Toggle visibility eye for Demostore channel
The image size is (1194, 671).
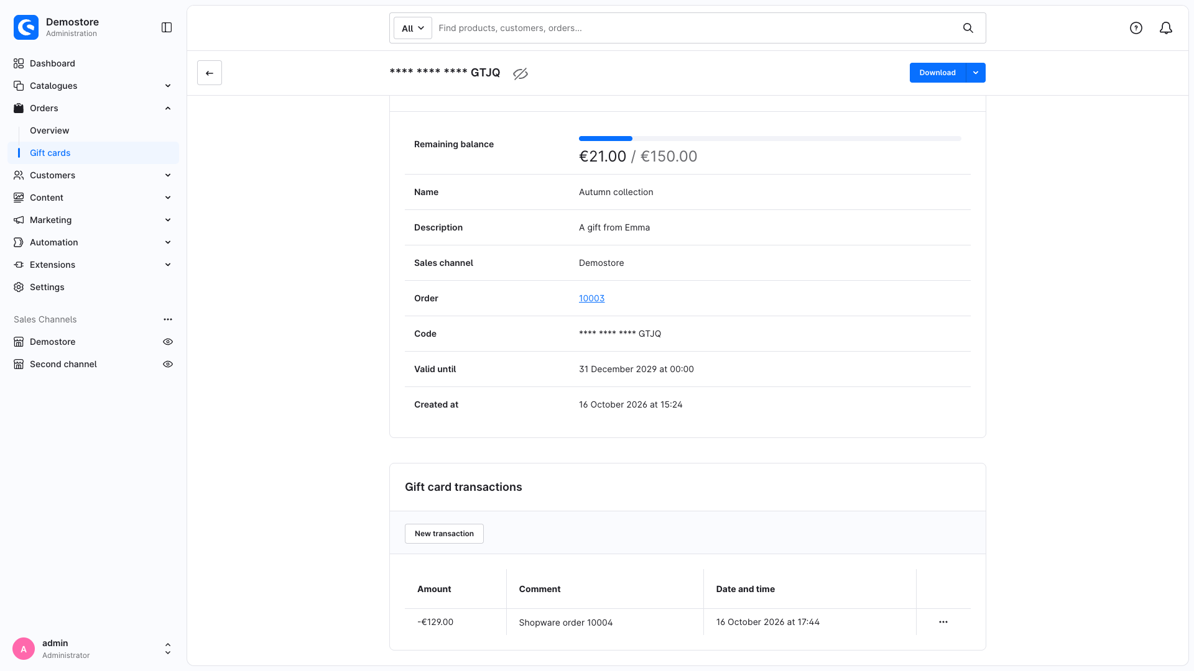pyautogui.click(x=168, y=342)
